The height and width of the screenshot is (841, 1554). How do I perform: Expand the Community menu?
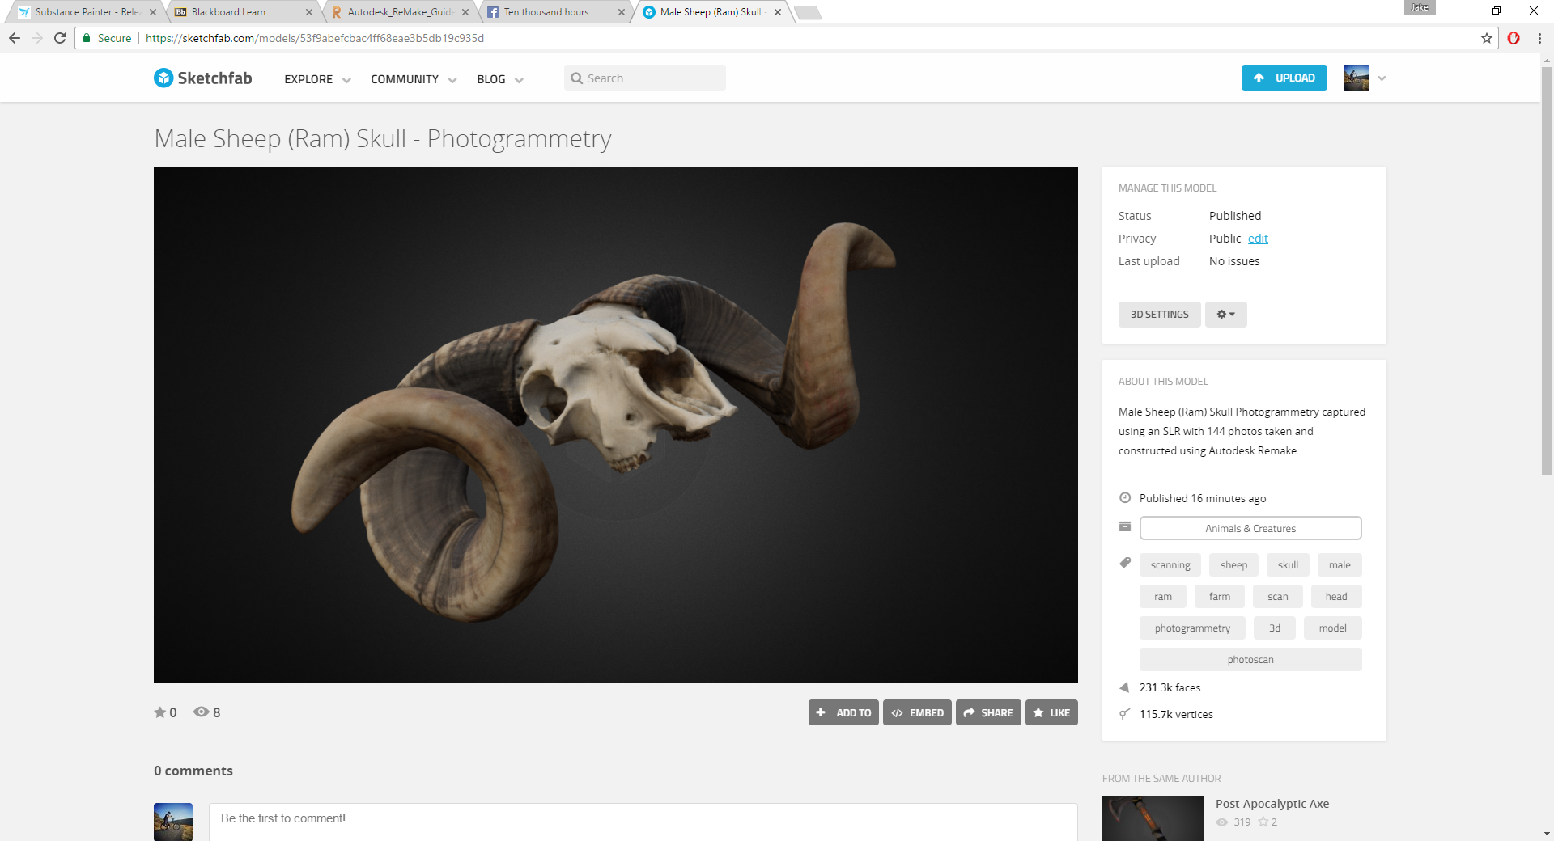click(414, 79)
